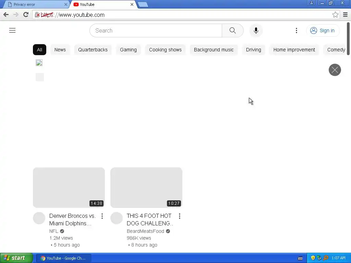The width and height of the screenshot is (351, 263).
Task: Click the search magnifier button
Action: coord(233,30)
